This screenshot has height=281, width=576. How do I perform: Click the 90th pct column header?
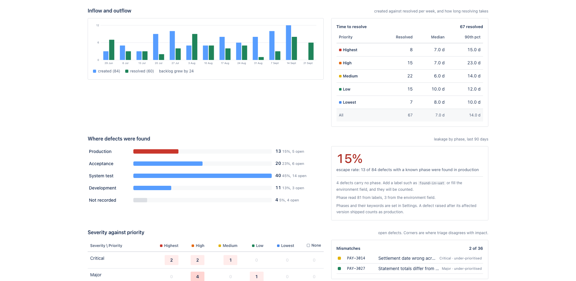click(x=472, y=37)
